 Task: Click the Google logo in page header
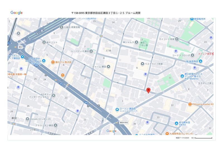16,13
